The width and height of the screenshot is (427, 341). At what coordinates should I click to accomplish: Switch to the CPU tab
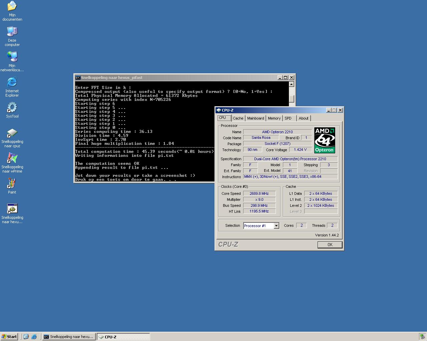pos(224,118)
